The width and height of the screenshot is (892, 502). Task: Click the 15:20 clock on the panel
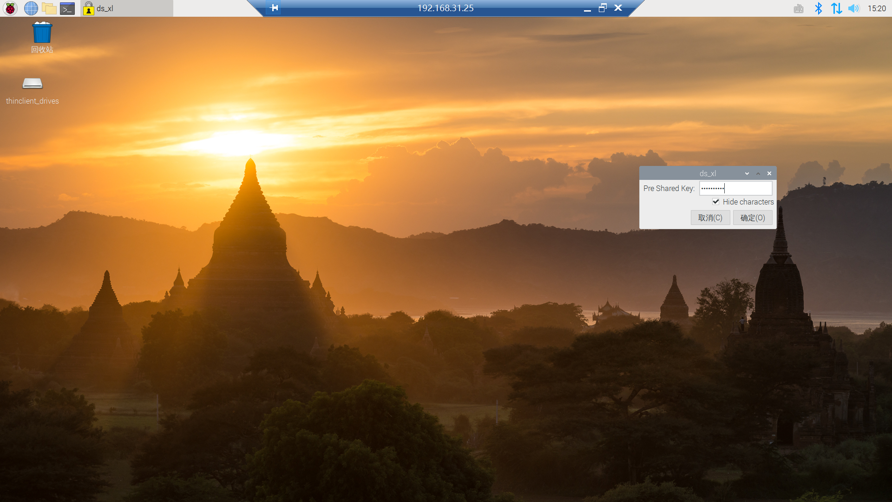pos(877,8)
